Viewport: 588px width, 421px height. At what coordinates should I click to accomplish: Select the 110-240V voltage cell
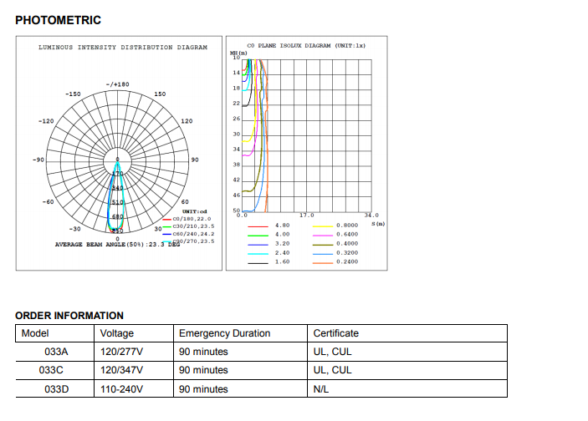[121, 388]
